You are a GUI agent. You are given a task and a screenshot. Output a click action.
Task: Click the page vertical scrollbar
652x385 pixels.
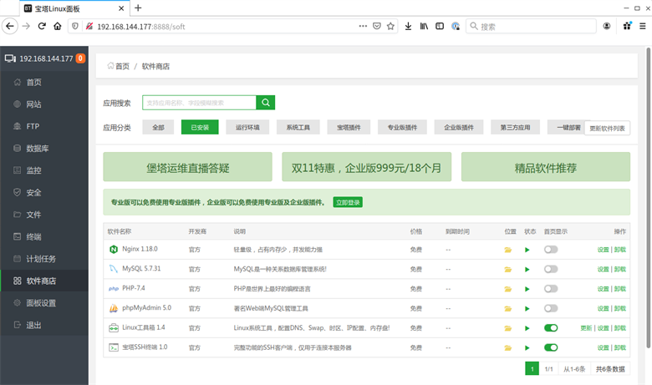click(x=648, y=198)
